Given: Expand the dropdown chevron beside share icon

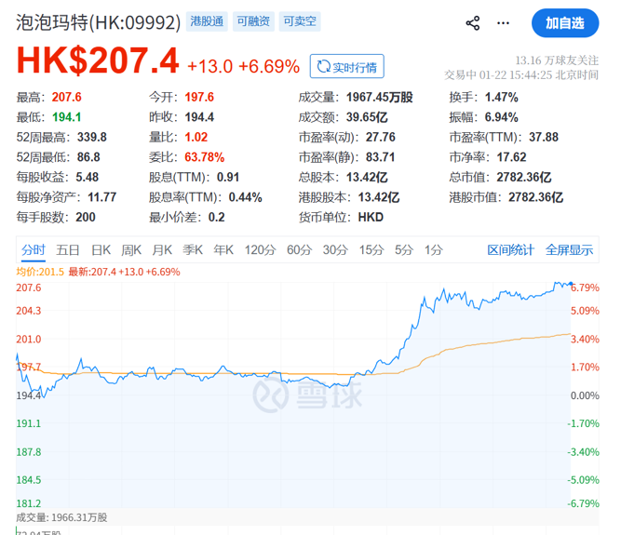Looking at the screenshot, I should (x=503, y=23).
